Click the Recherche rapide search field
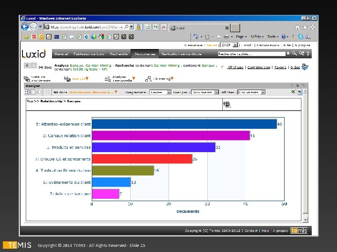Image resolution: width=337 pixels, height=252 pixels. [251, 54]
